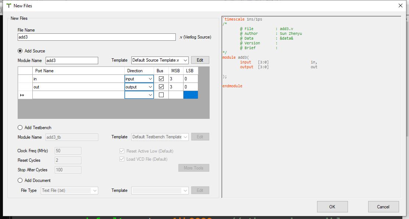409x219 pixels.
Task: Click the MSB column header
Action: click(x=176, y=71)
